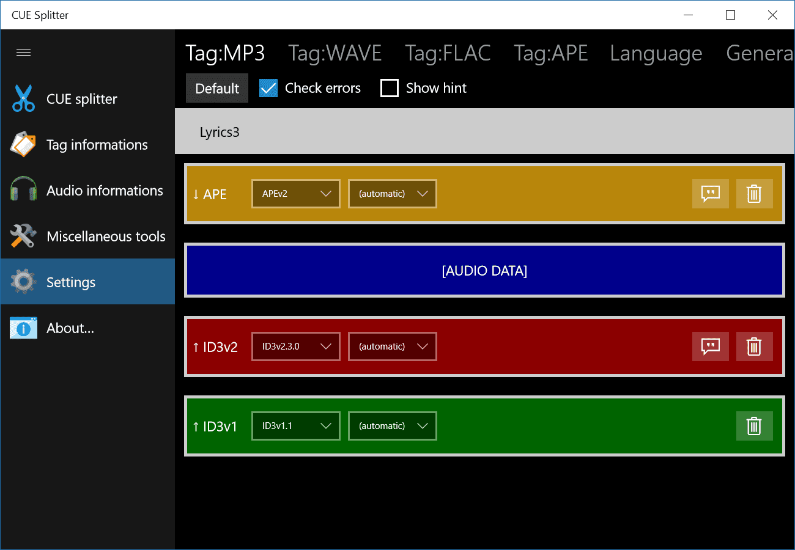Uncheck the Check errors checkbox
The width and height of the screenshot is (795, 550).
(268, 88)
